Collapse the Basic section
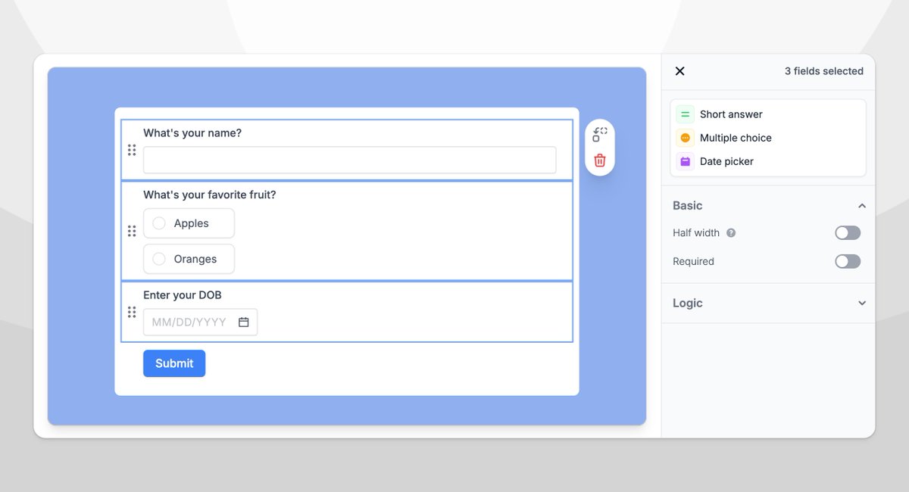Image resolution: width=909 pixels, height=492 pixels. (862, 205)
